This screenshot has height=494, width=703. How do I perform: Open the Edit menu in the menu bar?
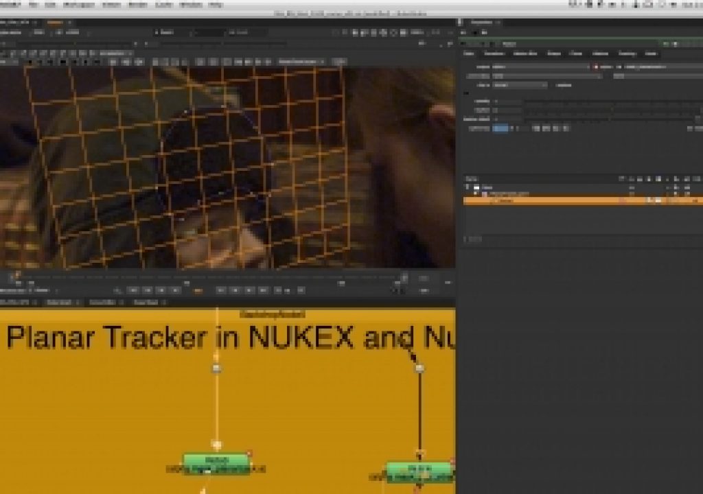49,5
